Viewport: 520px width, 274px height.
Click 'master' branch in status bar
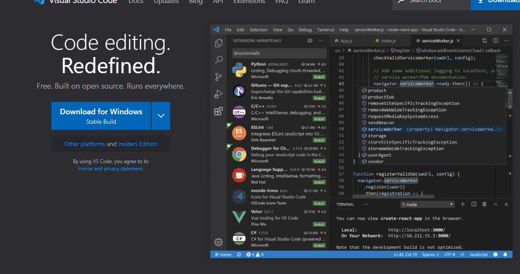point(223,254)
